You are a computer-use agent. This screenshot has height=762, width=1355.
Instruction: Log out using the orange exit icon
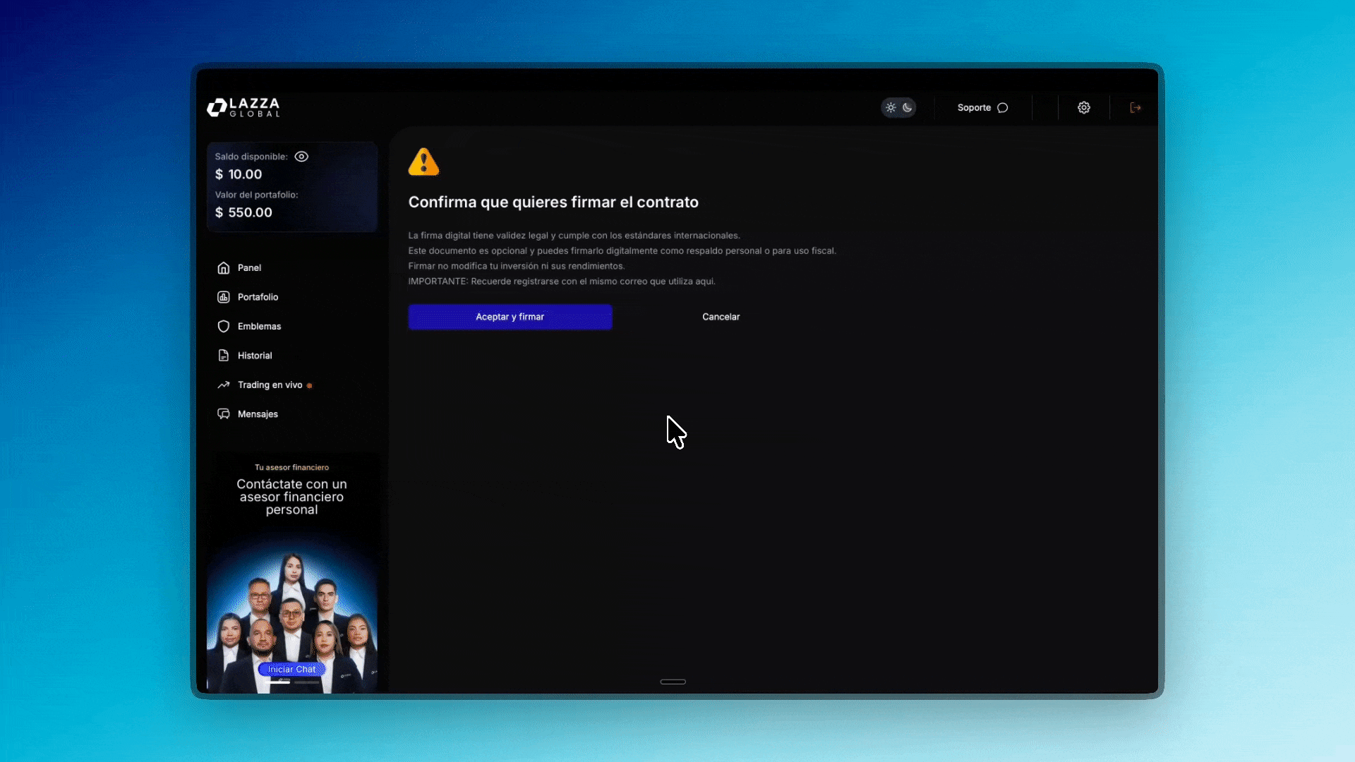click(x=1136, y=108)
